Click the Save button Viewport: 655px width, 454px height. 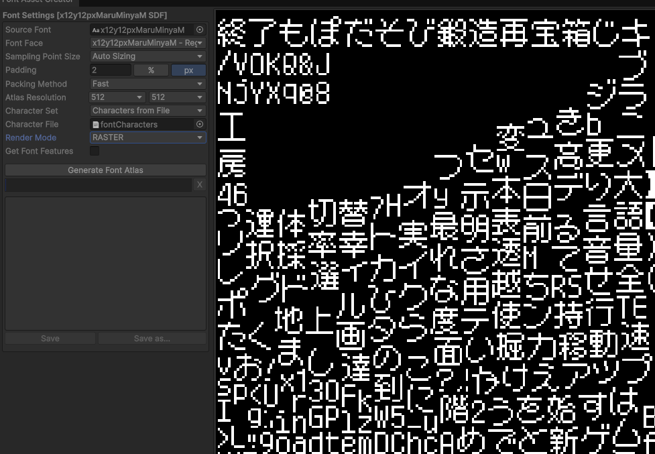[50, 339]
